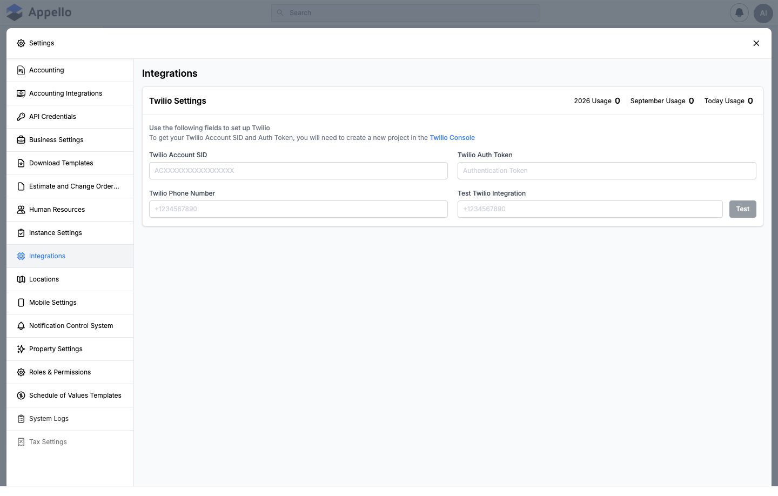Select Estimate and Change Order settings
This screenshot has height=496, width=778.
point(70,186)
